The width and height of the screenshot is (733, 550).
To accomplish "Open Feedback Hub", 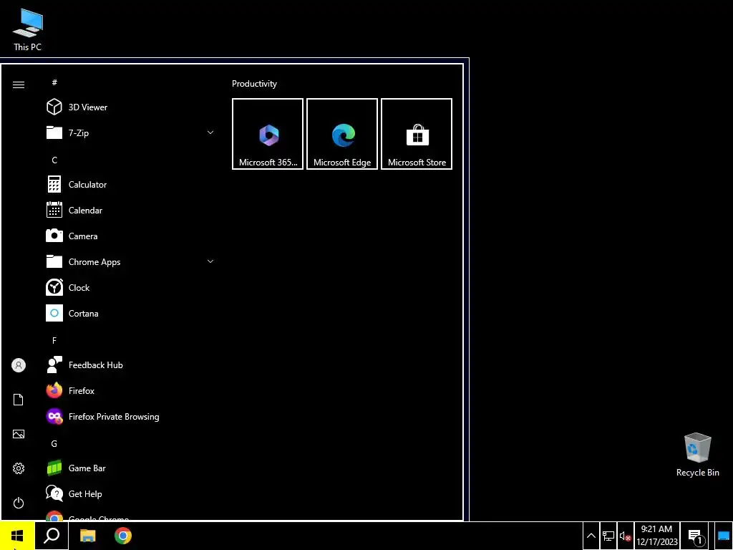I will (x=130, y=365).
